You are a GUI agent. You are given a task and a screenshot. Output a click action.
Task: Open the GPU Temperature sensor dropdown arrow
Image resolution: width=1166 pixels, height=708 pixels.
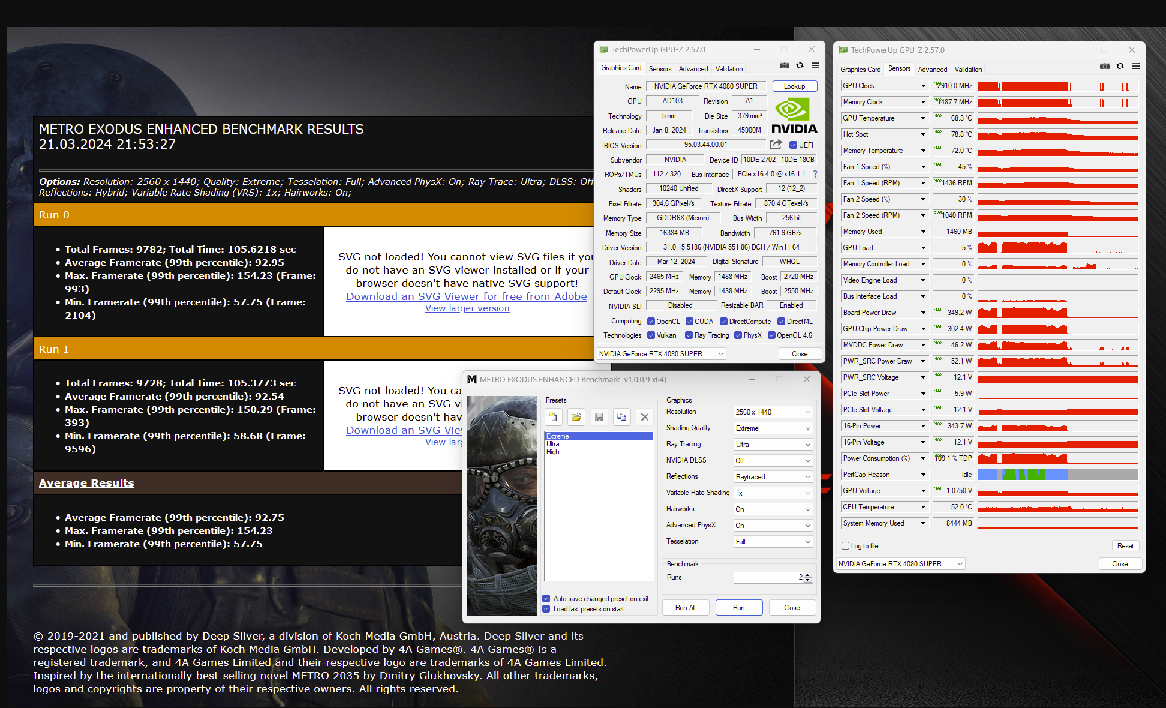click(x=923, y=118)
